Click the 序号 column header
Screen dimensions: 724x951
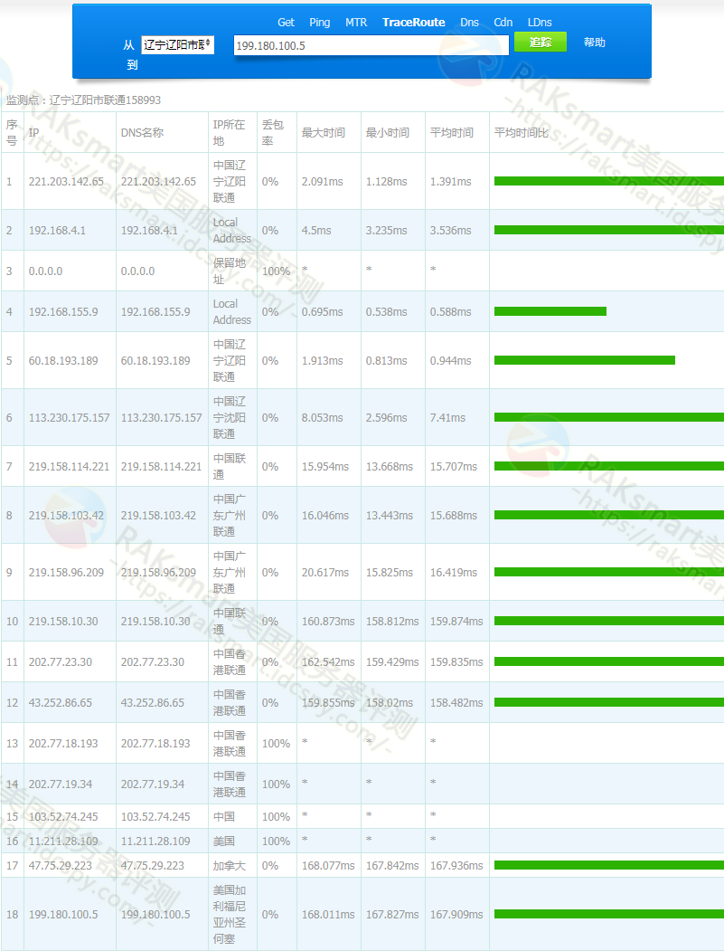tap(12, 132)
